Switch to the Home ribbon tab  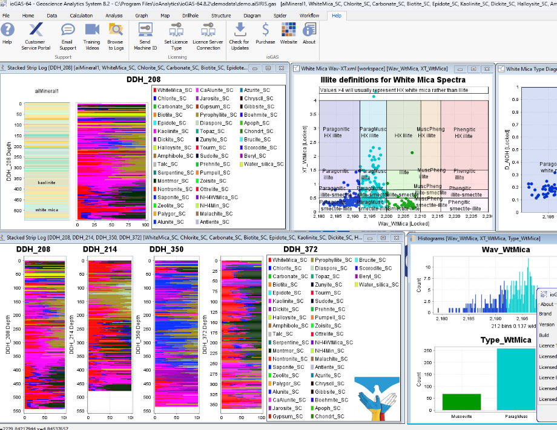click(28, 16)
